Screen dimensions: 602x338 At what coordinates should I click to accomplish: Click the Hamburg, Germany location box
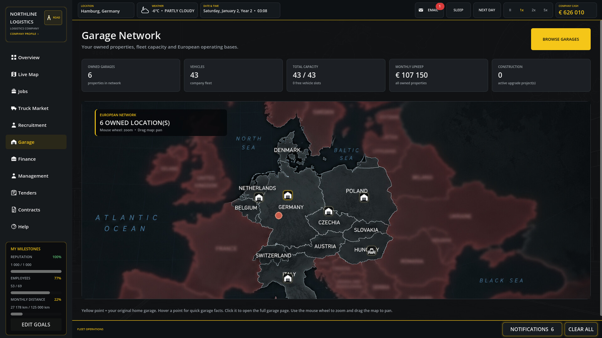pos(106,10)
